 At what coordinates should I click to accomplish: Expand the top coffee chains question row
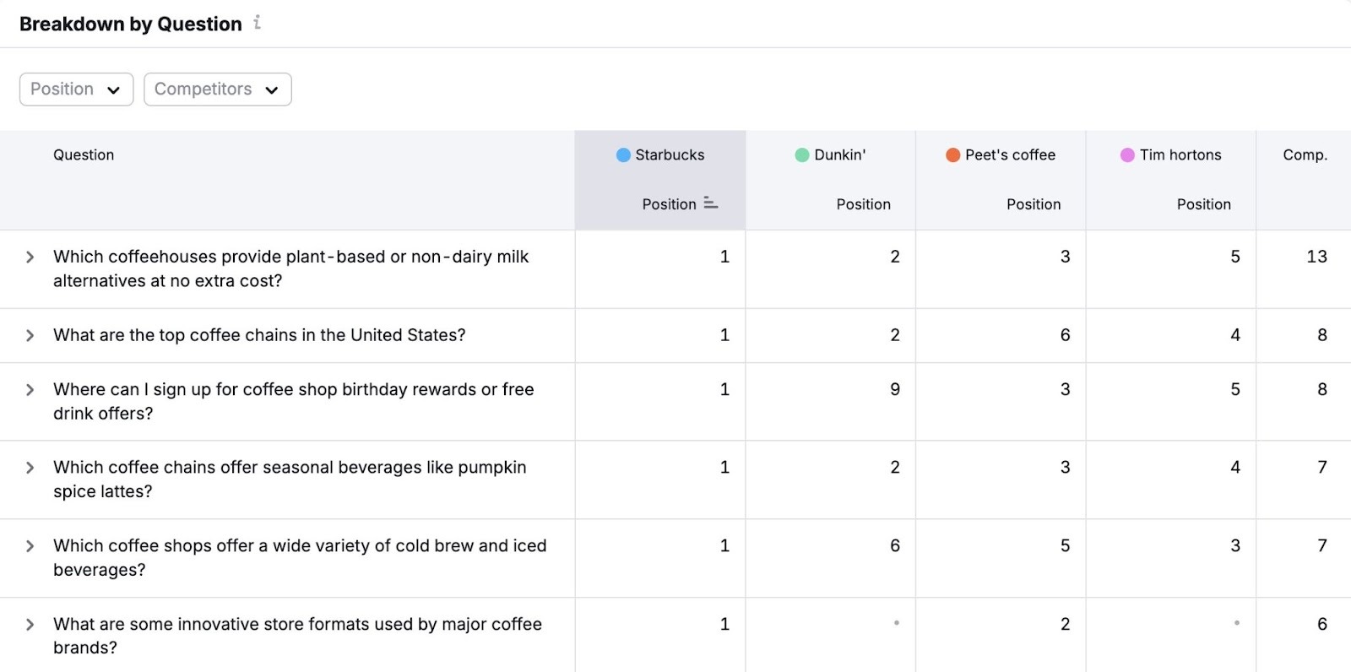(30, 335)
